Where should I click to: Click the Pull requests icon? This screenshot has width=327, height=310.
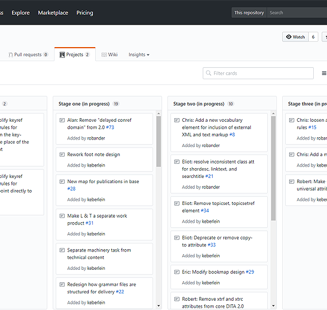click(x=11, y=55)
